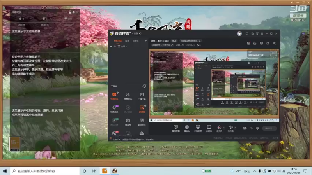The width and height of the screenshot is (312, 175).
Task: Open the user avatar in title bar
Action: [x=239, y=33]
